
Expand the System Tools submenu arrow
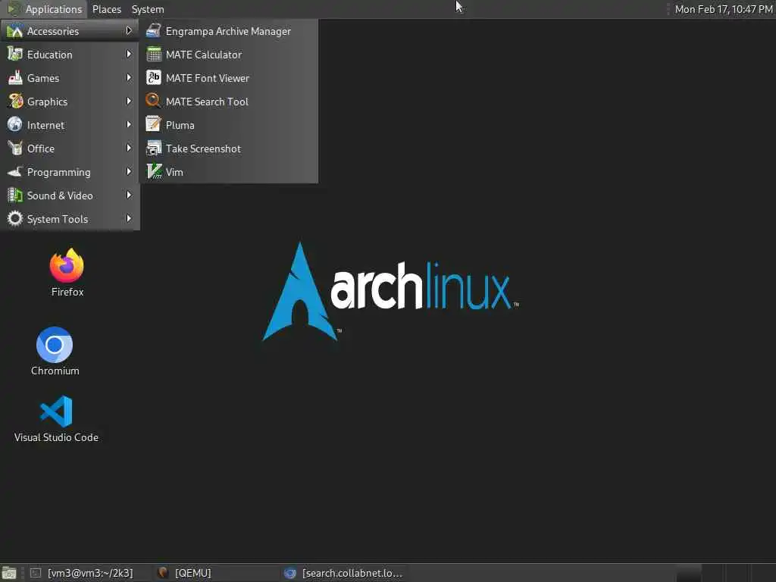click(129, 218)
